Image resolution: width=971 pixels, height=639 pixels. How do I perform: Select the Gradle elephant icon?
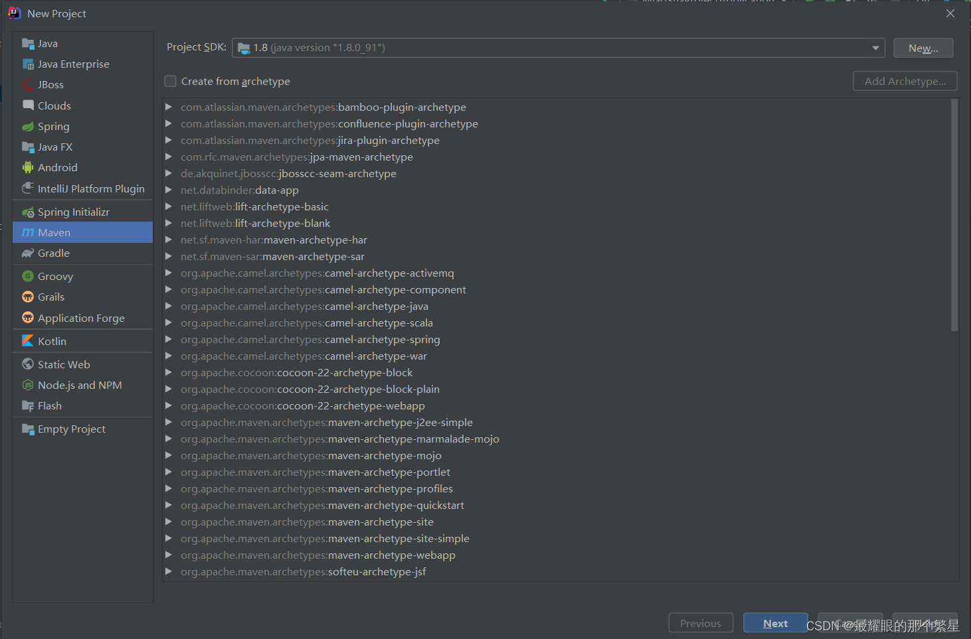click(28, 253)
